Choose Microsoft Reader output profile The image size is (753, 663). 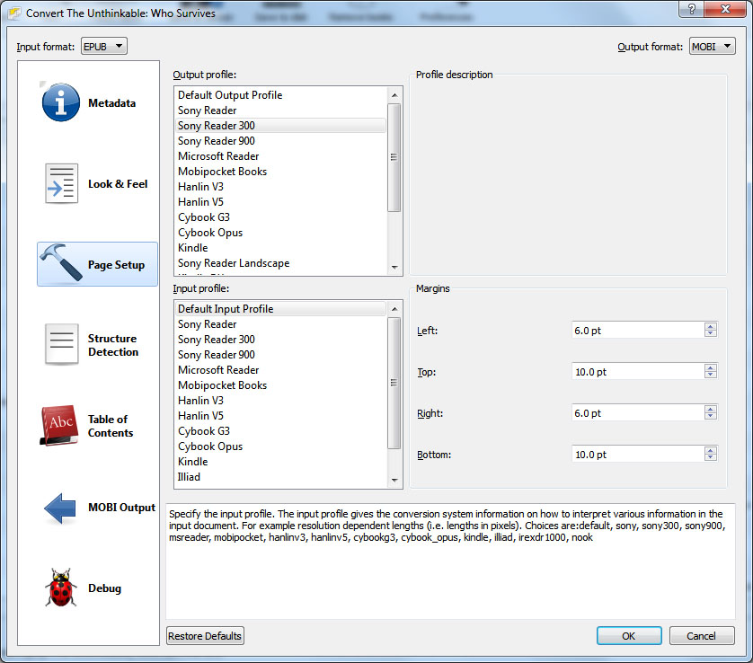point(280,156)
